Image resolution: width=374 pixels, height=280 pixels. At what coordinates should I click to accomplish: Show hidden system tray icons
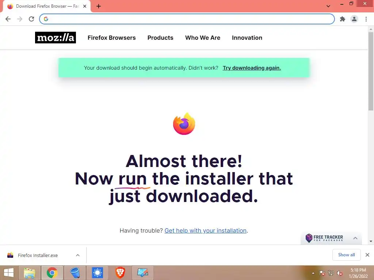[x=313, y=273]
